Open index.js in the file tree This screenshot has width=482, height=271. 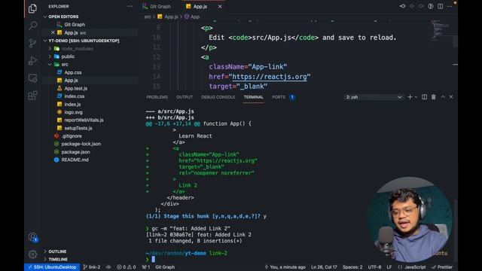pos(72,105)
